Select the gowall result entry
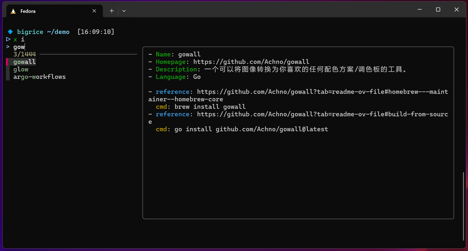This screenshot has width=468, height=251. [x=25, y=62]
